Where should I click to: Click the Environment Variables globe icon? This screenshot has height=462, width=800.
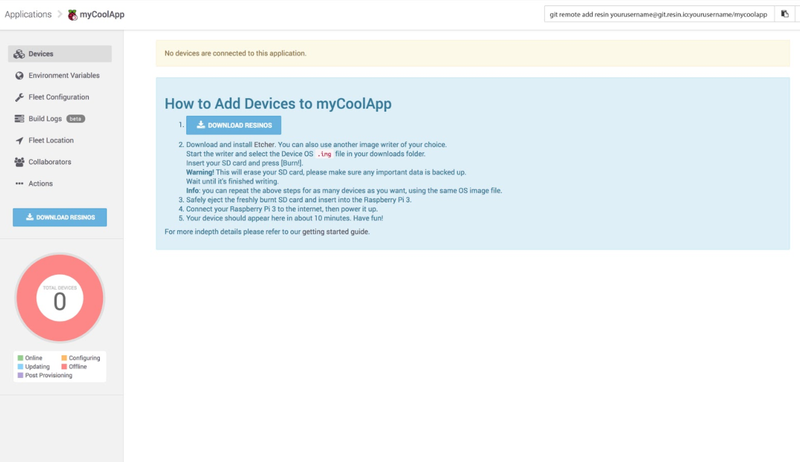tap(19, 76)
